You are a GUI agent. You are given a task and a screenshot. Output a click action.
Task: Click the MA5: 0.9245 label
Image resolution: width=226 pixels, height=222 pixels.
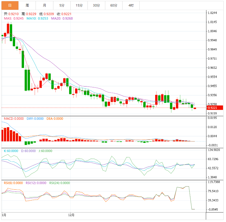[x=14, y=18]
